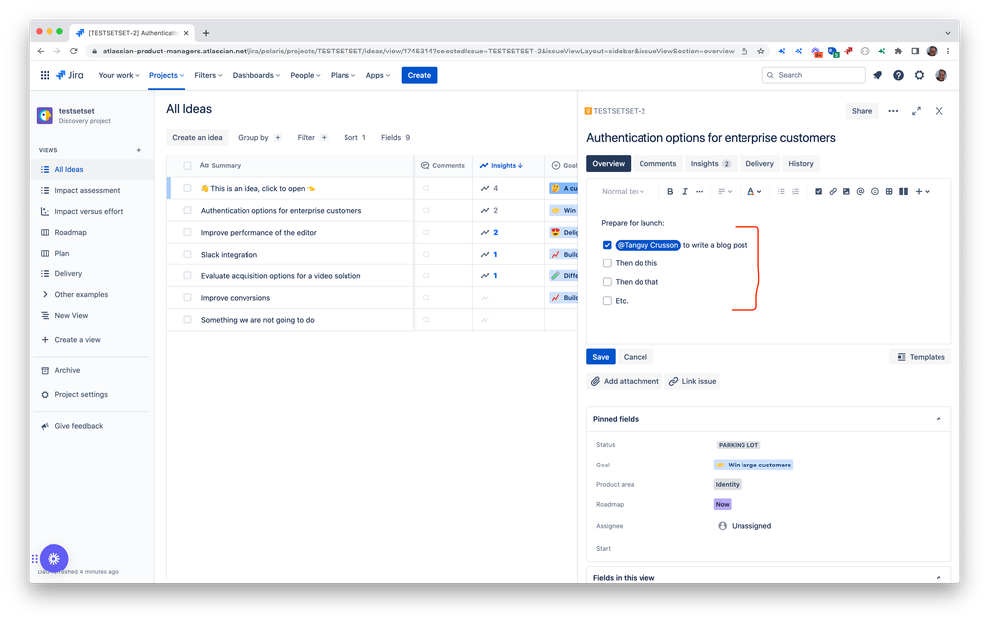The image size is (989, 622).
Task: Expand the 'Other examples' views group
Action: tap(45, 294)
